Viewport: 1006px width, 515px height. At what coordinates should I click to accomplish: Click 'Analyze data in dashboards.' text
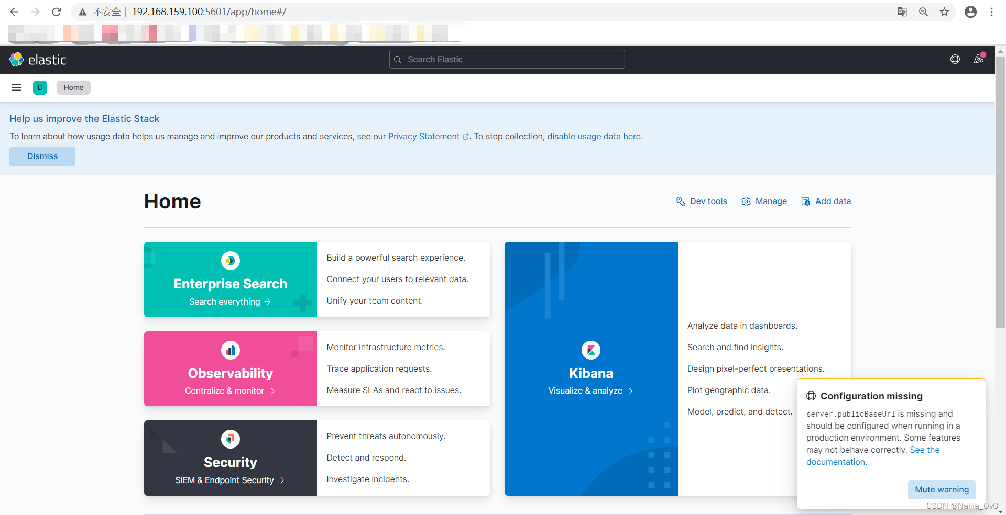742,326
